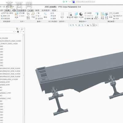Viewport: 123px width, 123px height.
Task: Click Zoom Out in graphics toolbar
Action: click(76, 25)
